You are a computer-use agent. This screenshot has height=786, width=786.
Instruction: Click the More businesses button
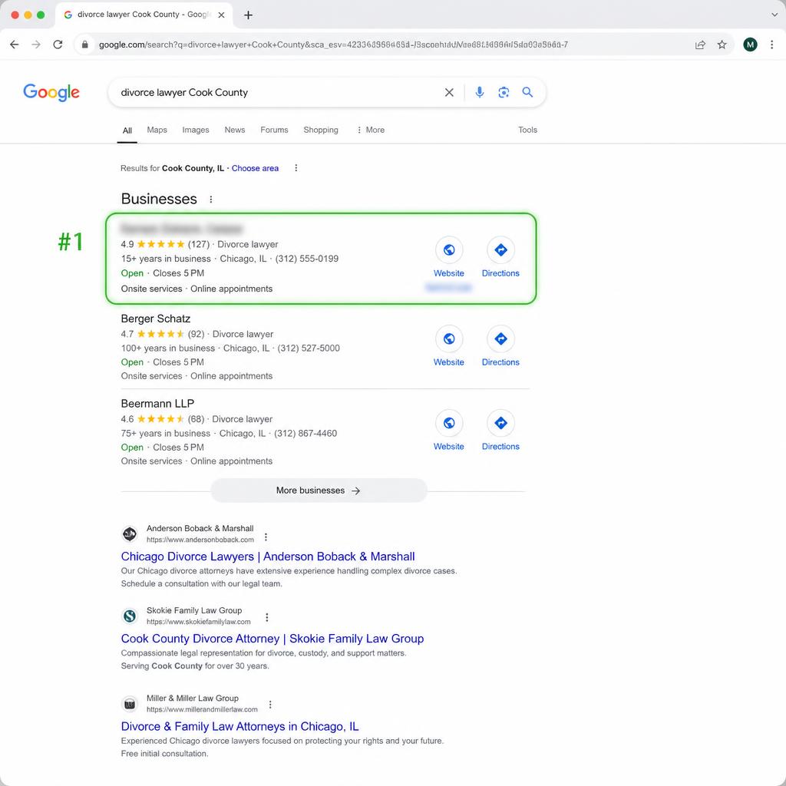coord(319,490)
